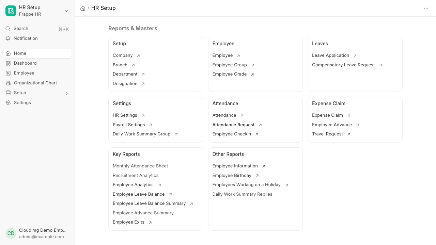The image size is (436, 245).
Task: Click the Organizational Chart sidebar icon
Action: click(8, 83)
